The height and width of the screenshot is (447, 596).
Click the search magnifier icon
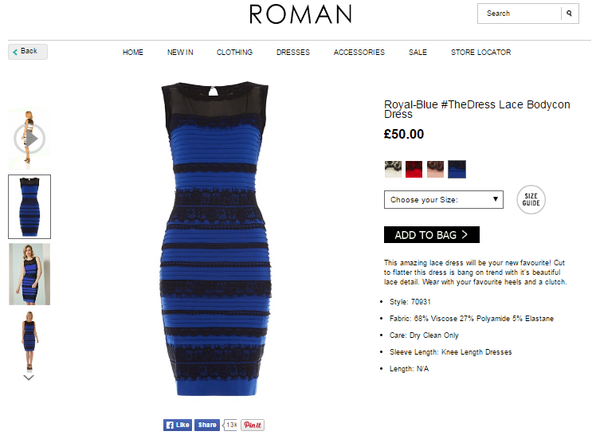click(x=569, y=14)
